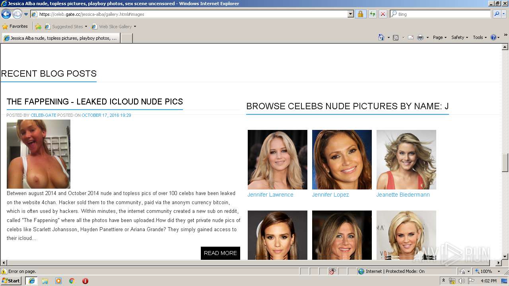Click the volume speaker tray icon
Image resolution: width=509 pixels, height=286 pixels.
coord(461,281)
